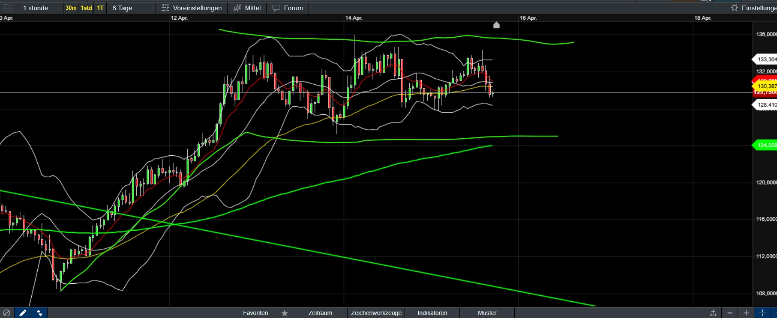This screenshot has width=777, height=318.
Task: Click the 108,0000 price axis value
Action: pos(766,294)
